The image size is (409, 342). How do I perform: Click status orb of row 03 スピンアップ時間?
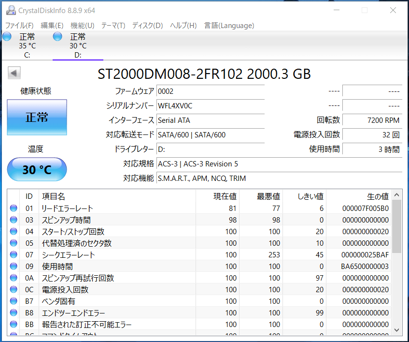coord(14,220)
